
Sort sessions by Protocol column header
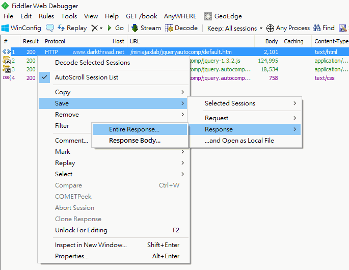[55, 41]
